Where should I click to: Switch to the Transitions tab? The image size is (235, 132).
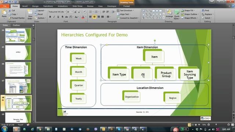click(48, 6)
